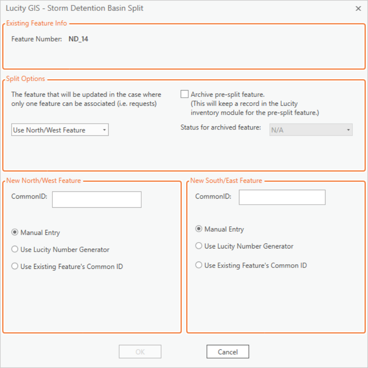Open Status for archived feature dropdown

[x=311, y=130]
